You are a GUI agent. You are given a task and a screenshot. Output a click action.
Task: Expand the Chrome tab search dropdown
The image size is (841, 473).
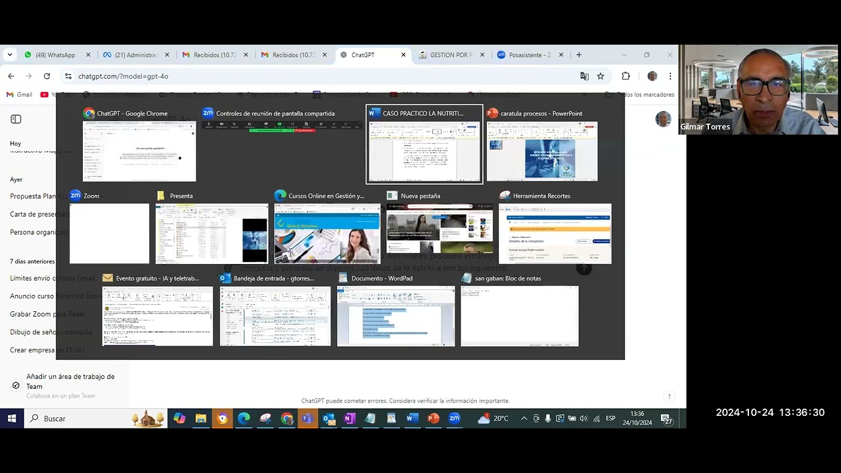pyautogui.click(x=10, y=55)
